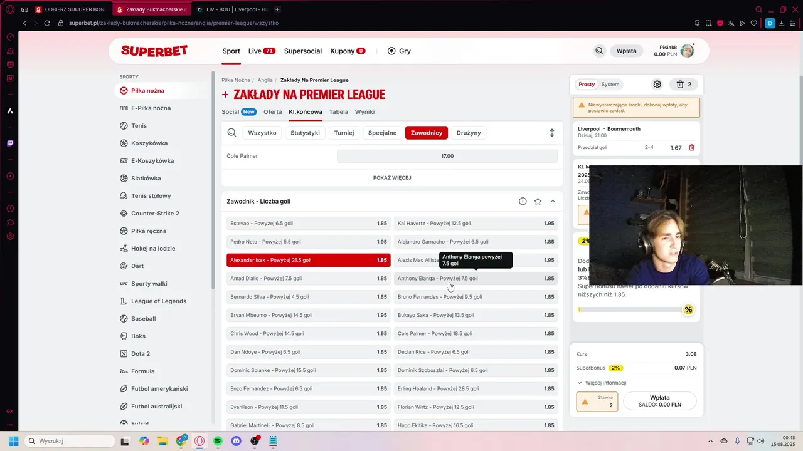This screenshot has height=451, width=803.
Task: Select Erling Haaland - Powyżej 28.5 goli odds
Action: click(476, 388)
